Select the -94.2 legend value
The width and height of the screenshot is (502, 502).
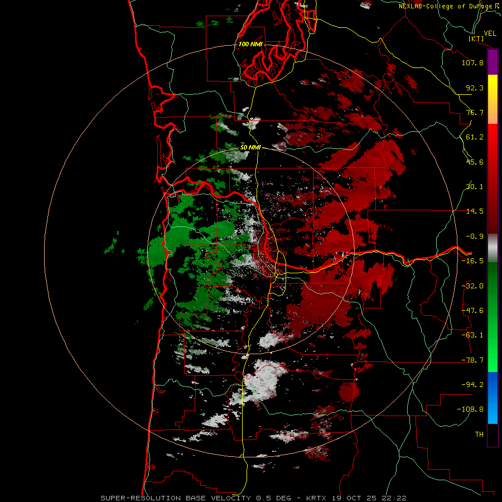point(472,385)
